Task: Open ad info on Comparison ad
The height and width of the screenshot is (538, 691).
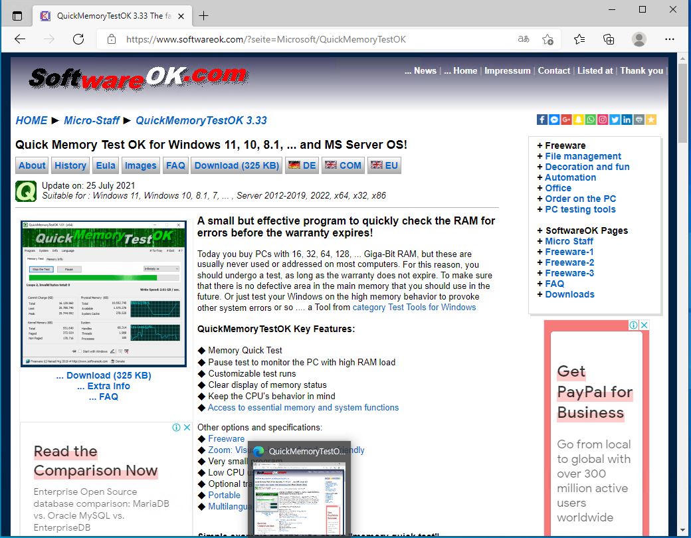Action: 176,427
